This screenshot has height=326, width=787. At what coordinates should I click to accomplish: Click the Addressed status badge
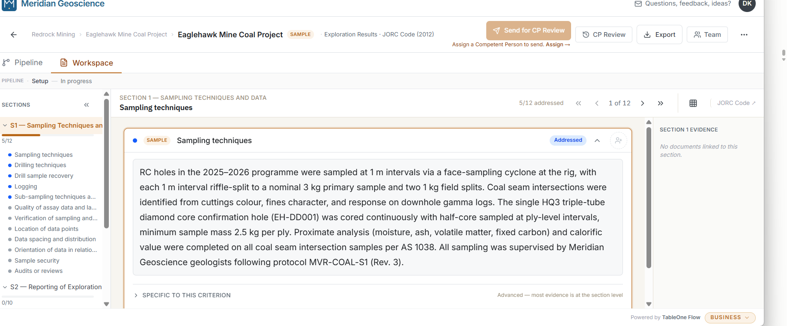tap(568, 140)
